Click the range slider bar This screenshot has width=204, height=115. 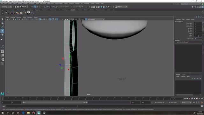pyautogui.click(x=55, y=103)
